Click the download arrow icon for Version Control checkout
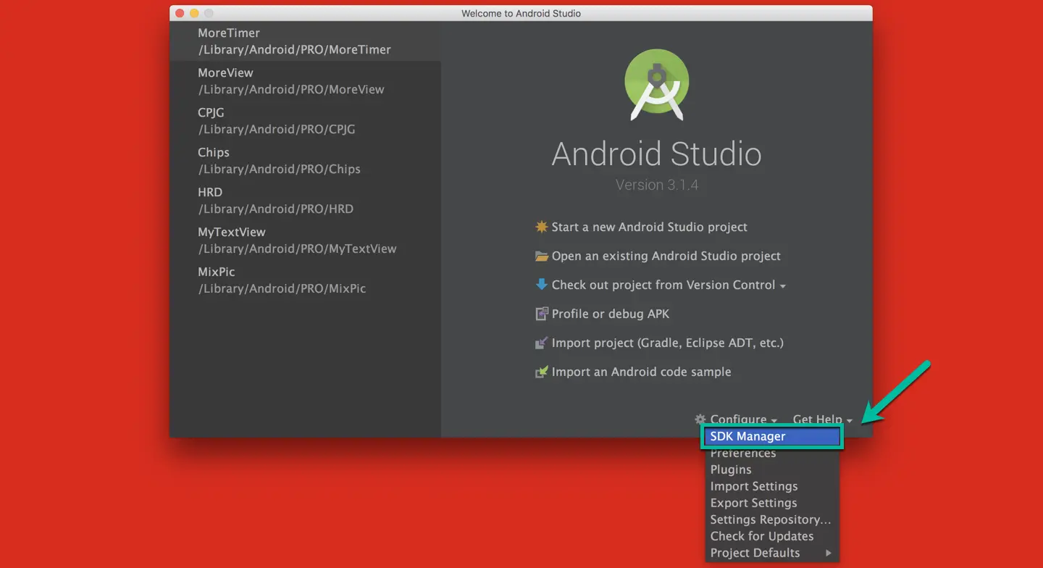Screen dimensions: 1043x568 click(542, 285)
